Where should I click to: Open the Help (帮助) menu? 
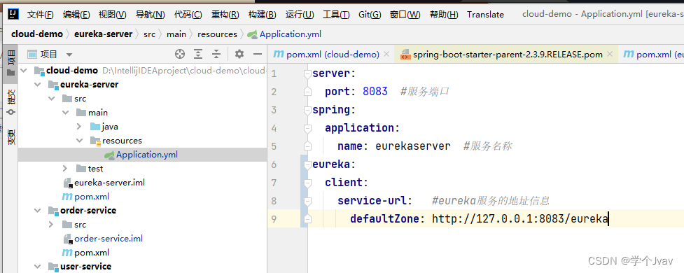[444, 15]
